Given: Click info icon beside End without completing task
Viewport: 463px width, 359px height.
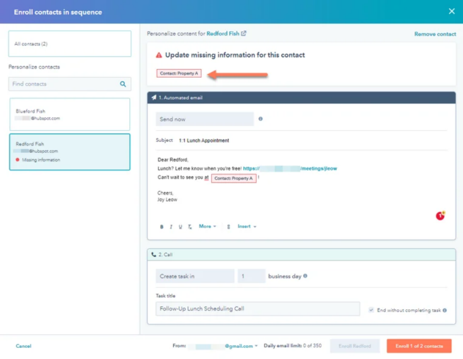Looking at the screenshot, I should 445,310.
